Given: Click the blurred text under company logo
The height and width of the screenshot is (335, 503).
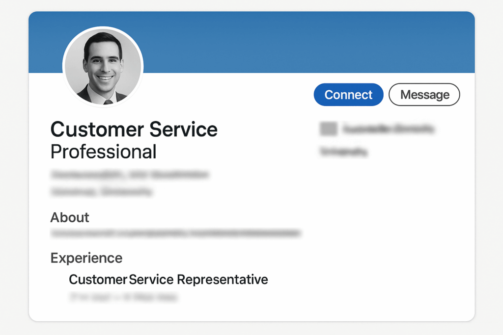Looking at the screenshot, I should coord(344,152).
